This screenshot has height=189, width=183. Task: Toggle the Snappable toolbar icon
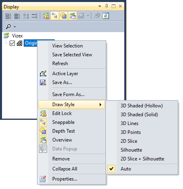click(x=55, y=16)
